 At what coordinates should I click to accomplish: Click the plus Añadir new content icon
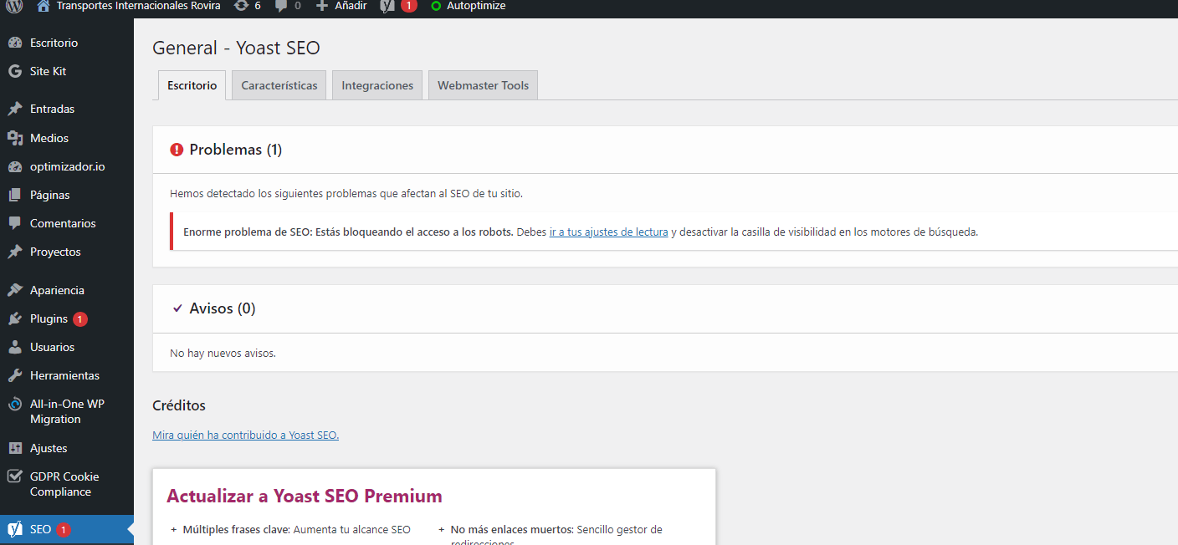coord(322,6)
